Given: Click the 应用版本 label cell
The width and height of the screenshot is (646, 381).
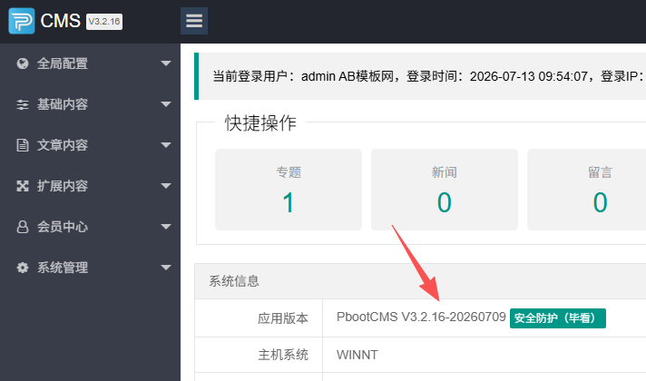Looking at the screenshot, I should (259, 318).
